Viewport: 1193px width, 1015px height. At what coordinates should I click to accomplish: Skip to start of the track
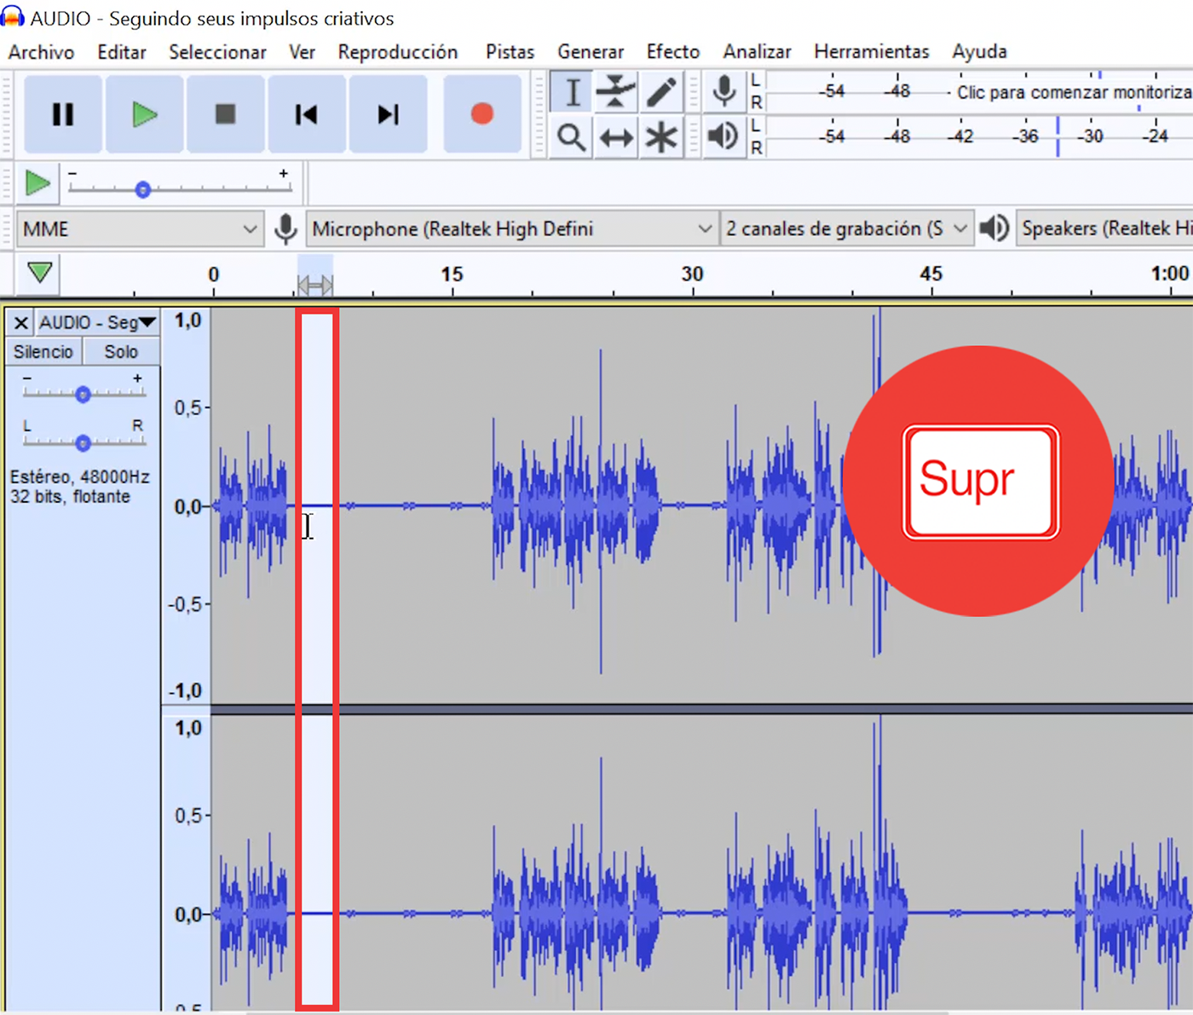[306, 114]
